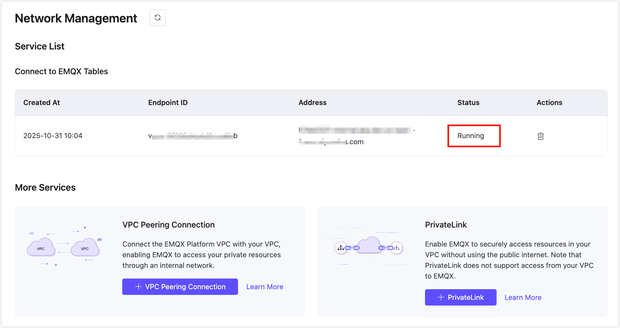This screenshot has width=620, height=328.
Task: Click the More Services heading
Action: 45,188
